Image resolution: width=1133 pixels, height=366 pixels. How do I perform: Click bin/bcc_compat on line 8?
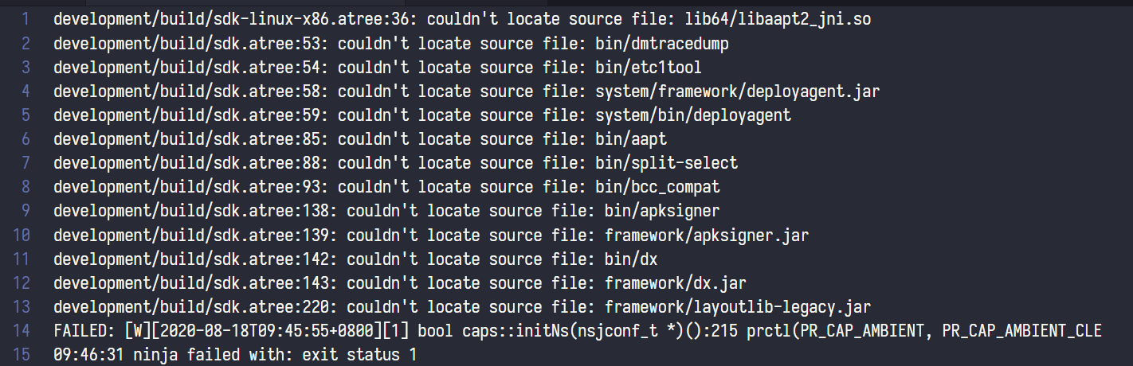click(x=657, y=186)
